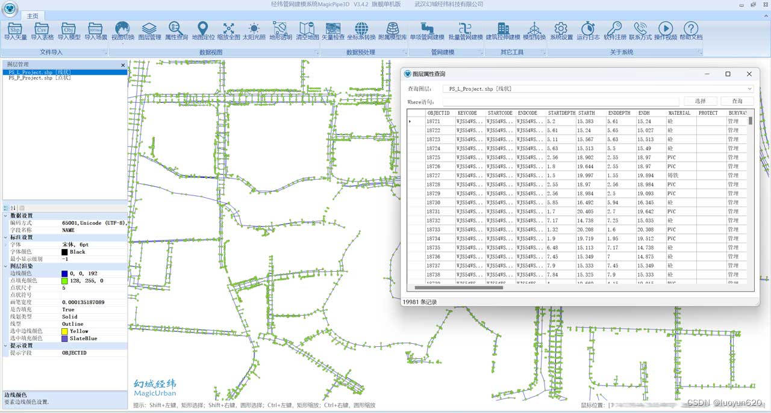Screen dimensions: 771x413
Task: Click the 导入表格 Csv import icon
Action: (x=42, y=31)
